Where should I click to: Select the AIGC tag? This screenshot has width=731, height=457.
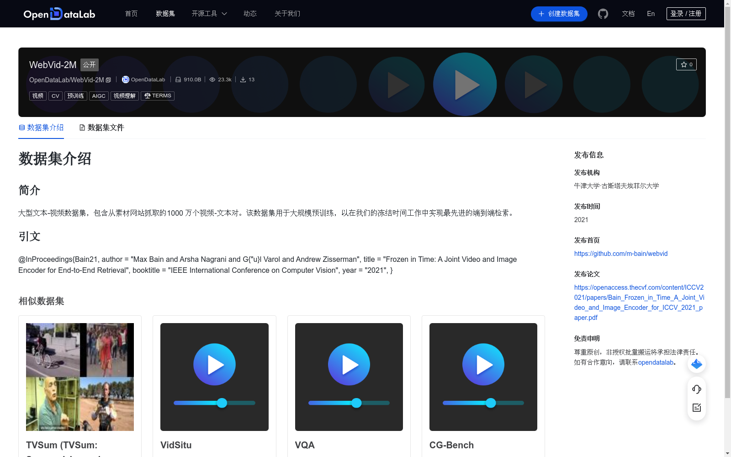tap(99, 96)
